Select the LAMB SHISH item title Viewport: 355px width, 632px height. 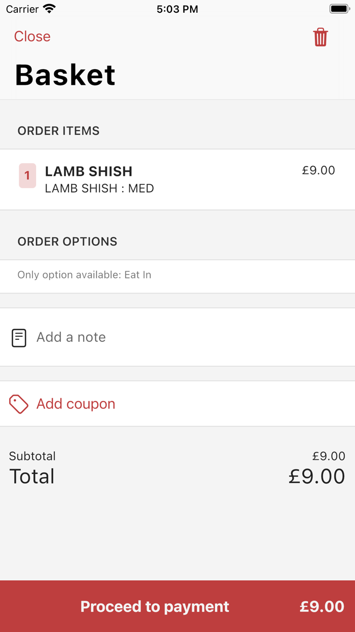coord(89,171)
